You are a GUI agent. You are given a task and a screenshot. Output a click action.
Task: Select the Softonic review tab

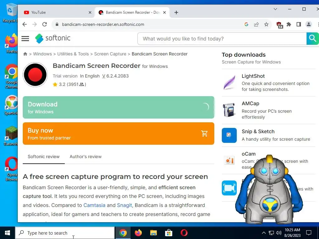(x=44, y=157)
